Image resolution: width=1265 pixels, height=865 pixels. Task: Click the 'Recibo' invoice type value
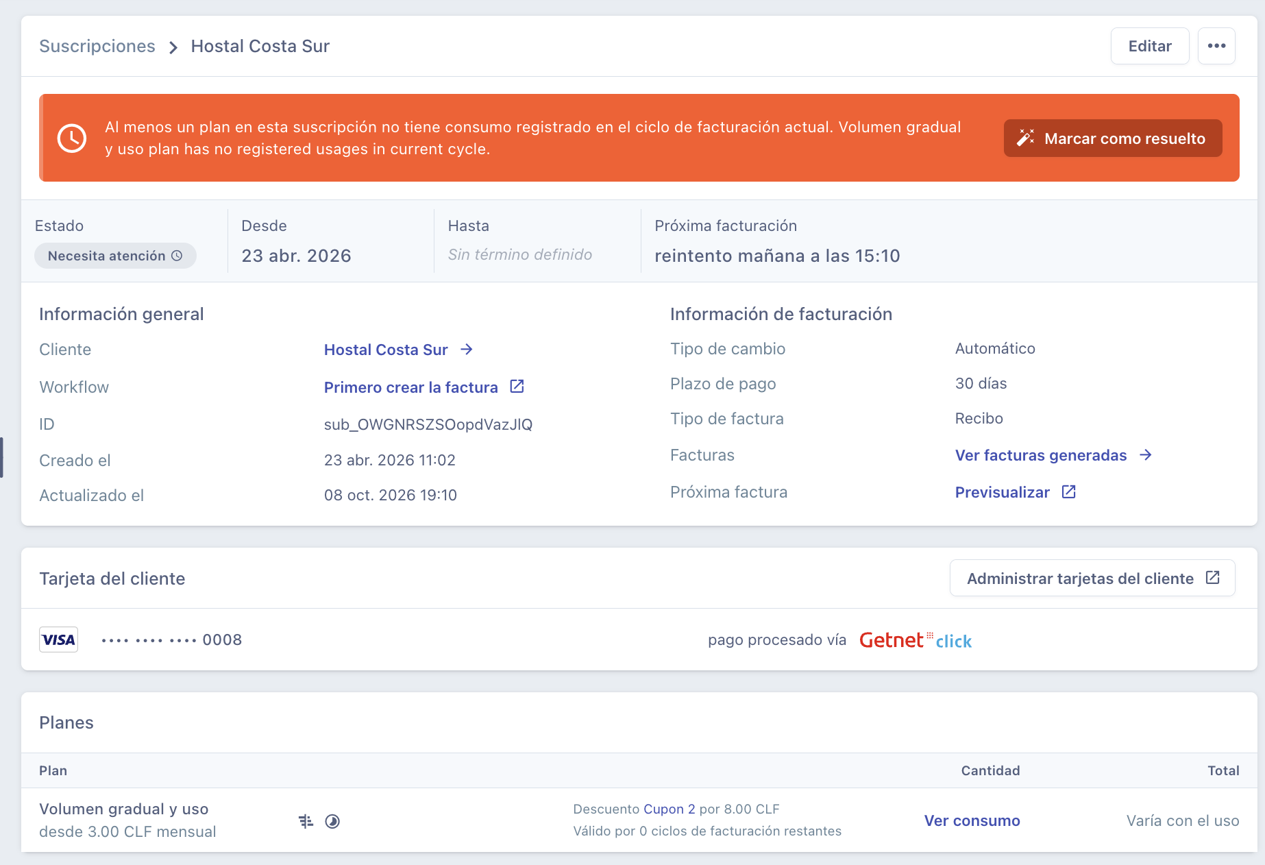[979, 418]
